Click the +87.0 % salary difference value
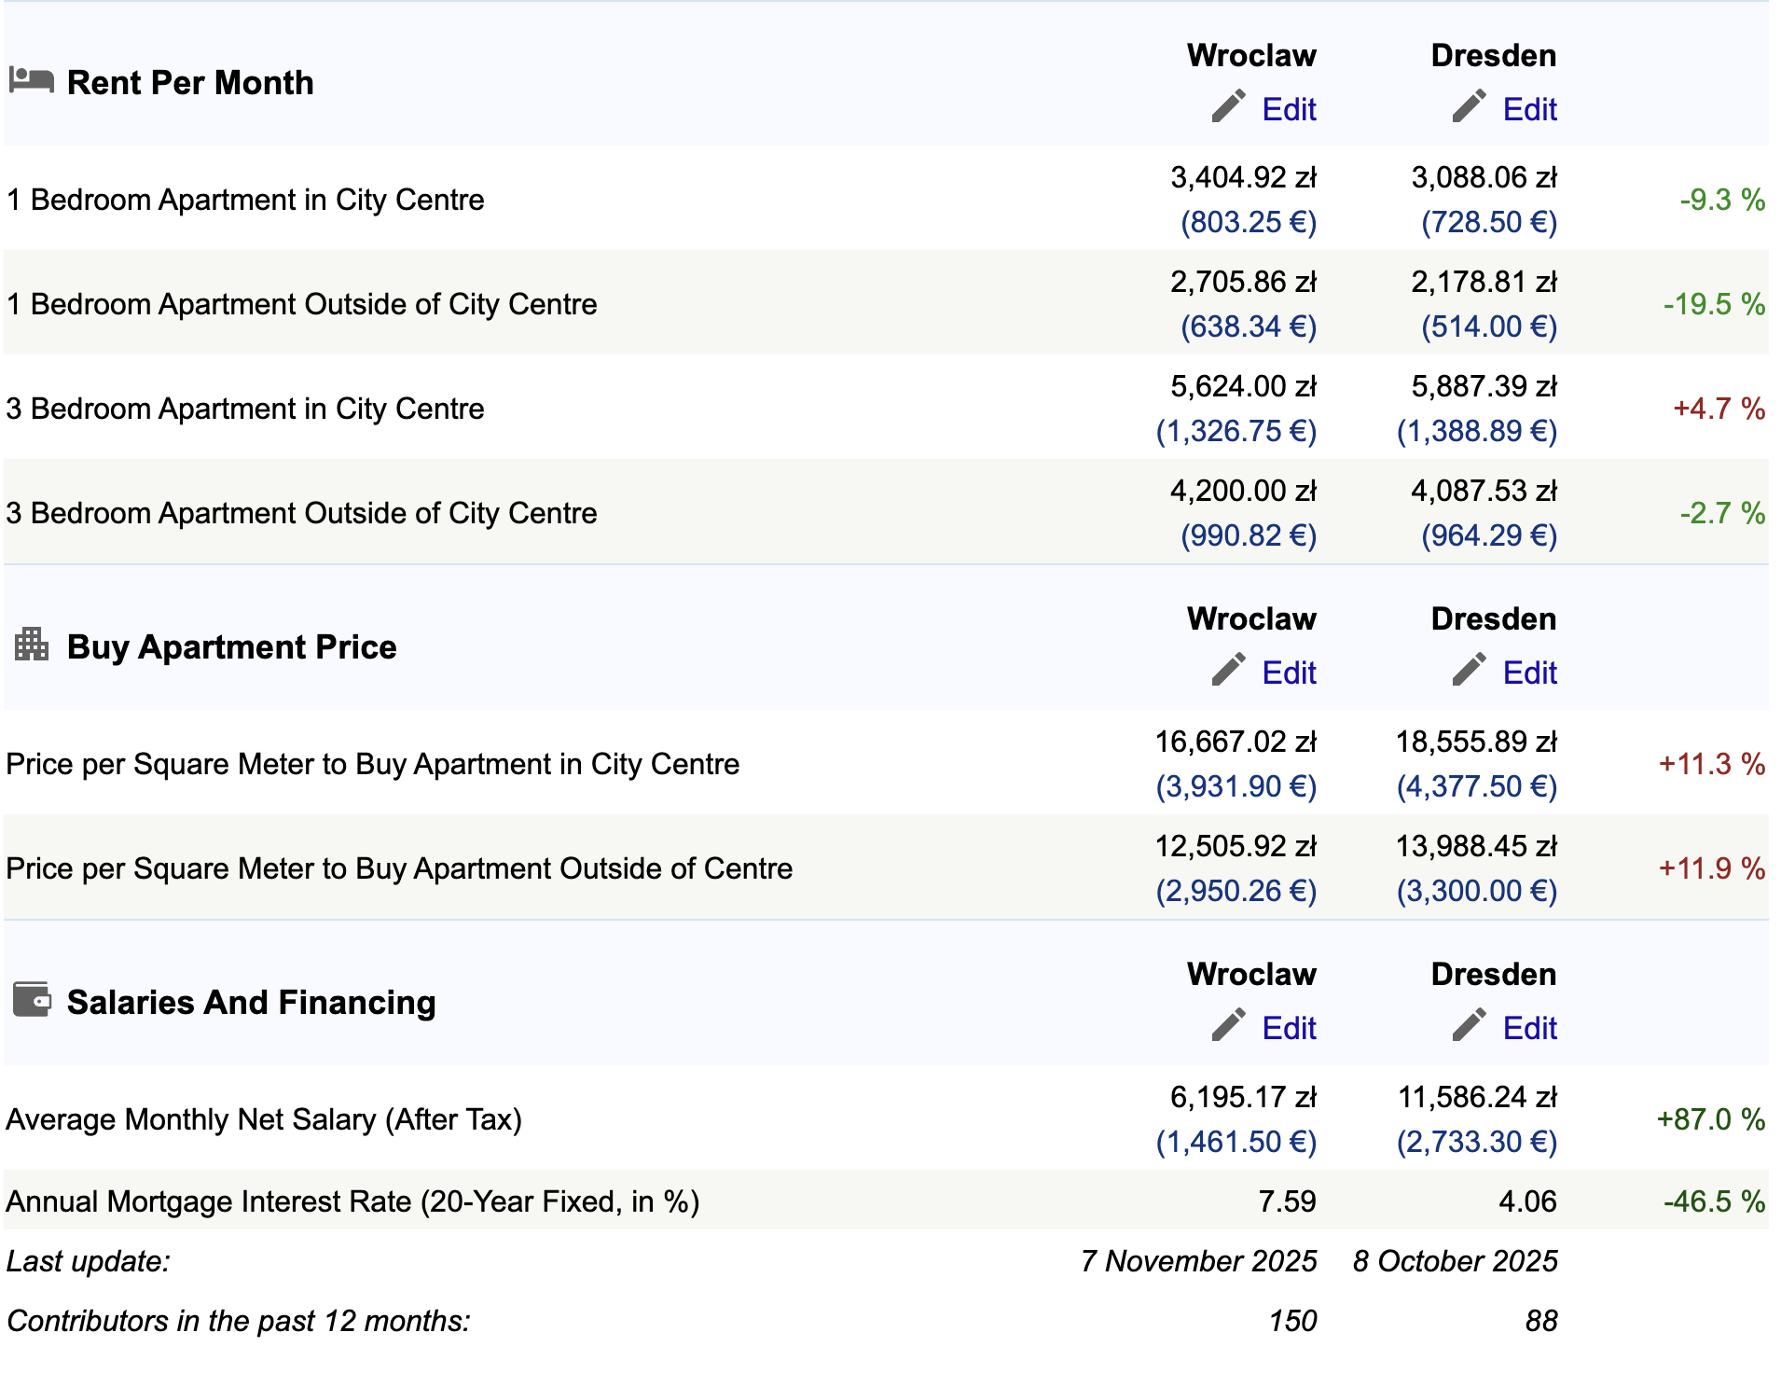The width and height of the screenshot is (1781, 1388). point(1710,1119)
